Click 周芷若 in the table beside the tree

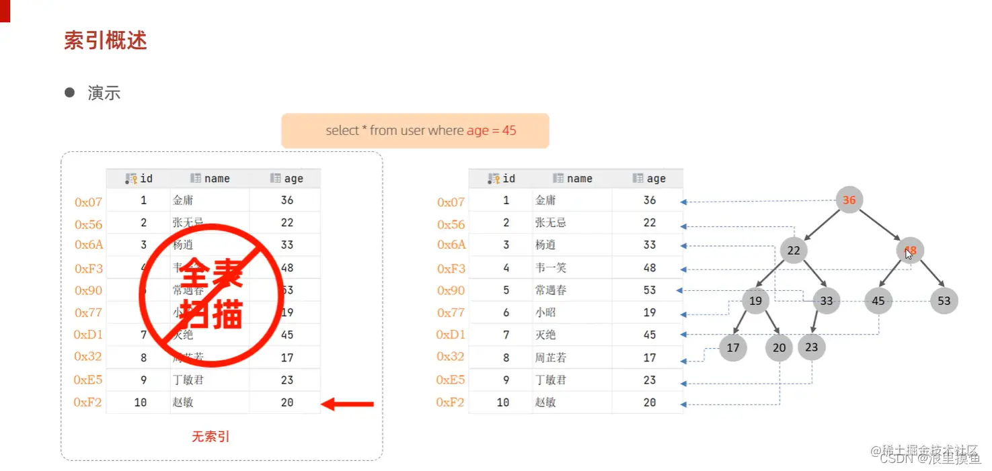tap(550, 357)
